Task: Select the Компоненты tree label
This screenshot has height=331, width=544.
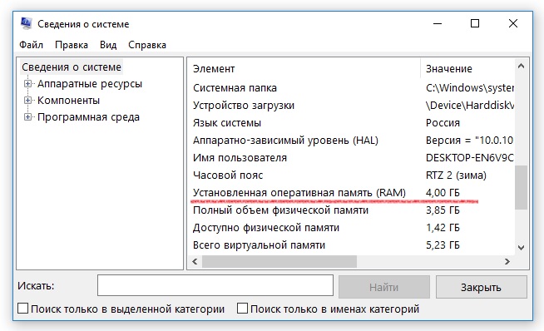Action: coord(69,101)
